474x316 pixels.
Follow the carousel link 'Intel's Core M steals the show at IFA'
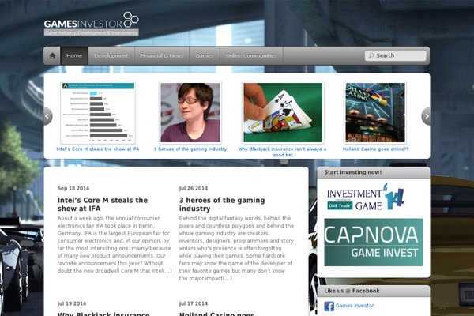click(98, 149)
